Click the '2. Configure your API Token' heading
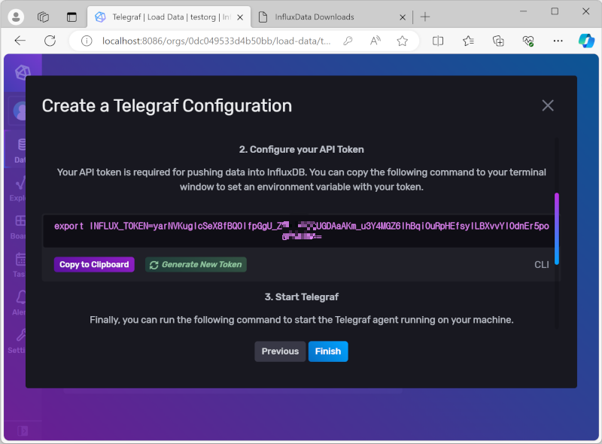This screenshot has width=602, height=444. tap(302, 150)
